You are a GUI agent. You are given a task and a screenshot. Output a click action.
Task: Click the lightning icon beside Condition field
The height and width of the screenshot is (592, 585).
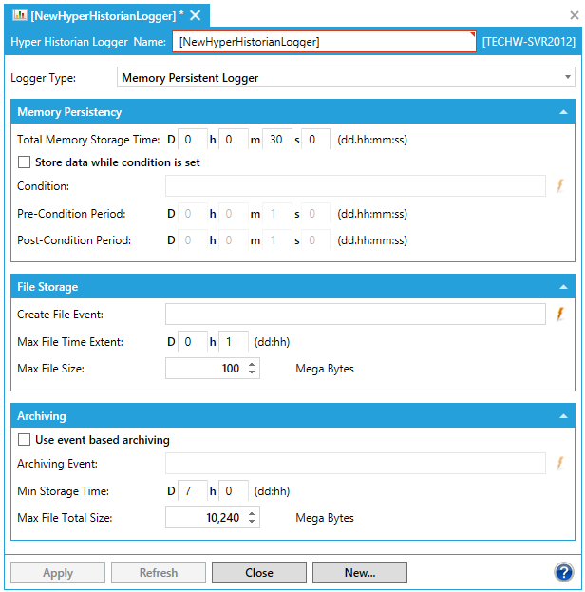click(x=560, y=185)
